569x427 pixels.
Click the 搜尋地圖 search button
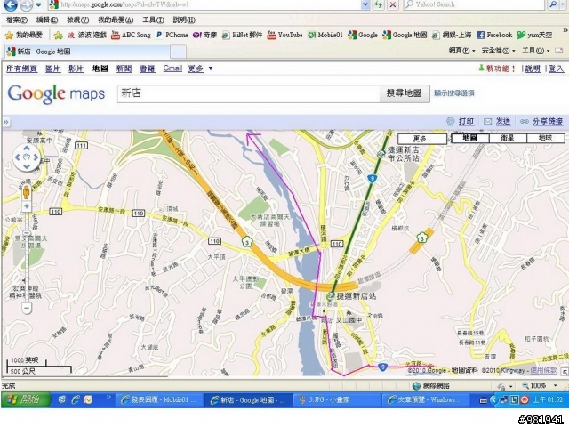point(405,93)
